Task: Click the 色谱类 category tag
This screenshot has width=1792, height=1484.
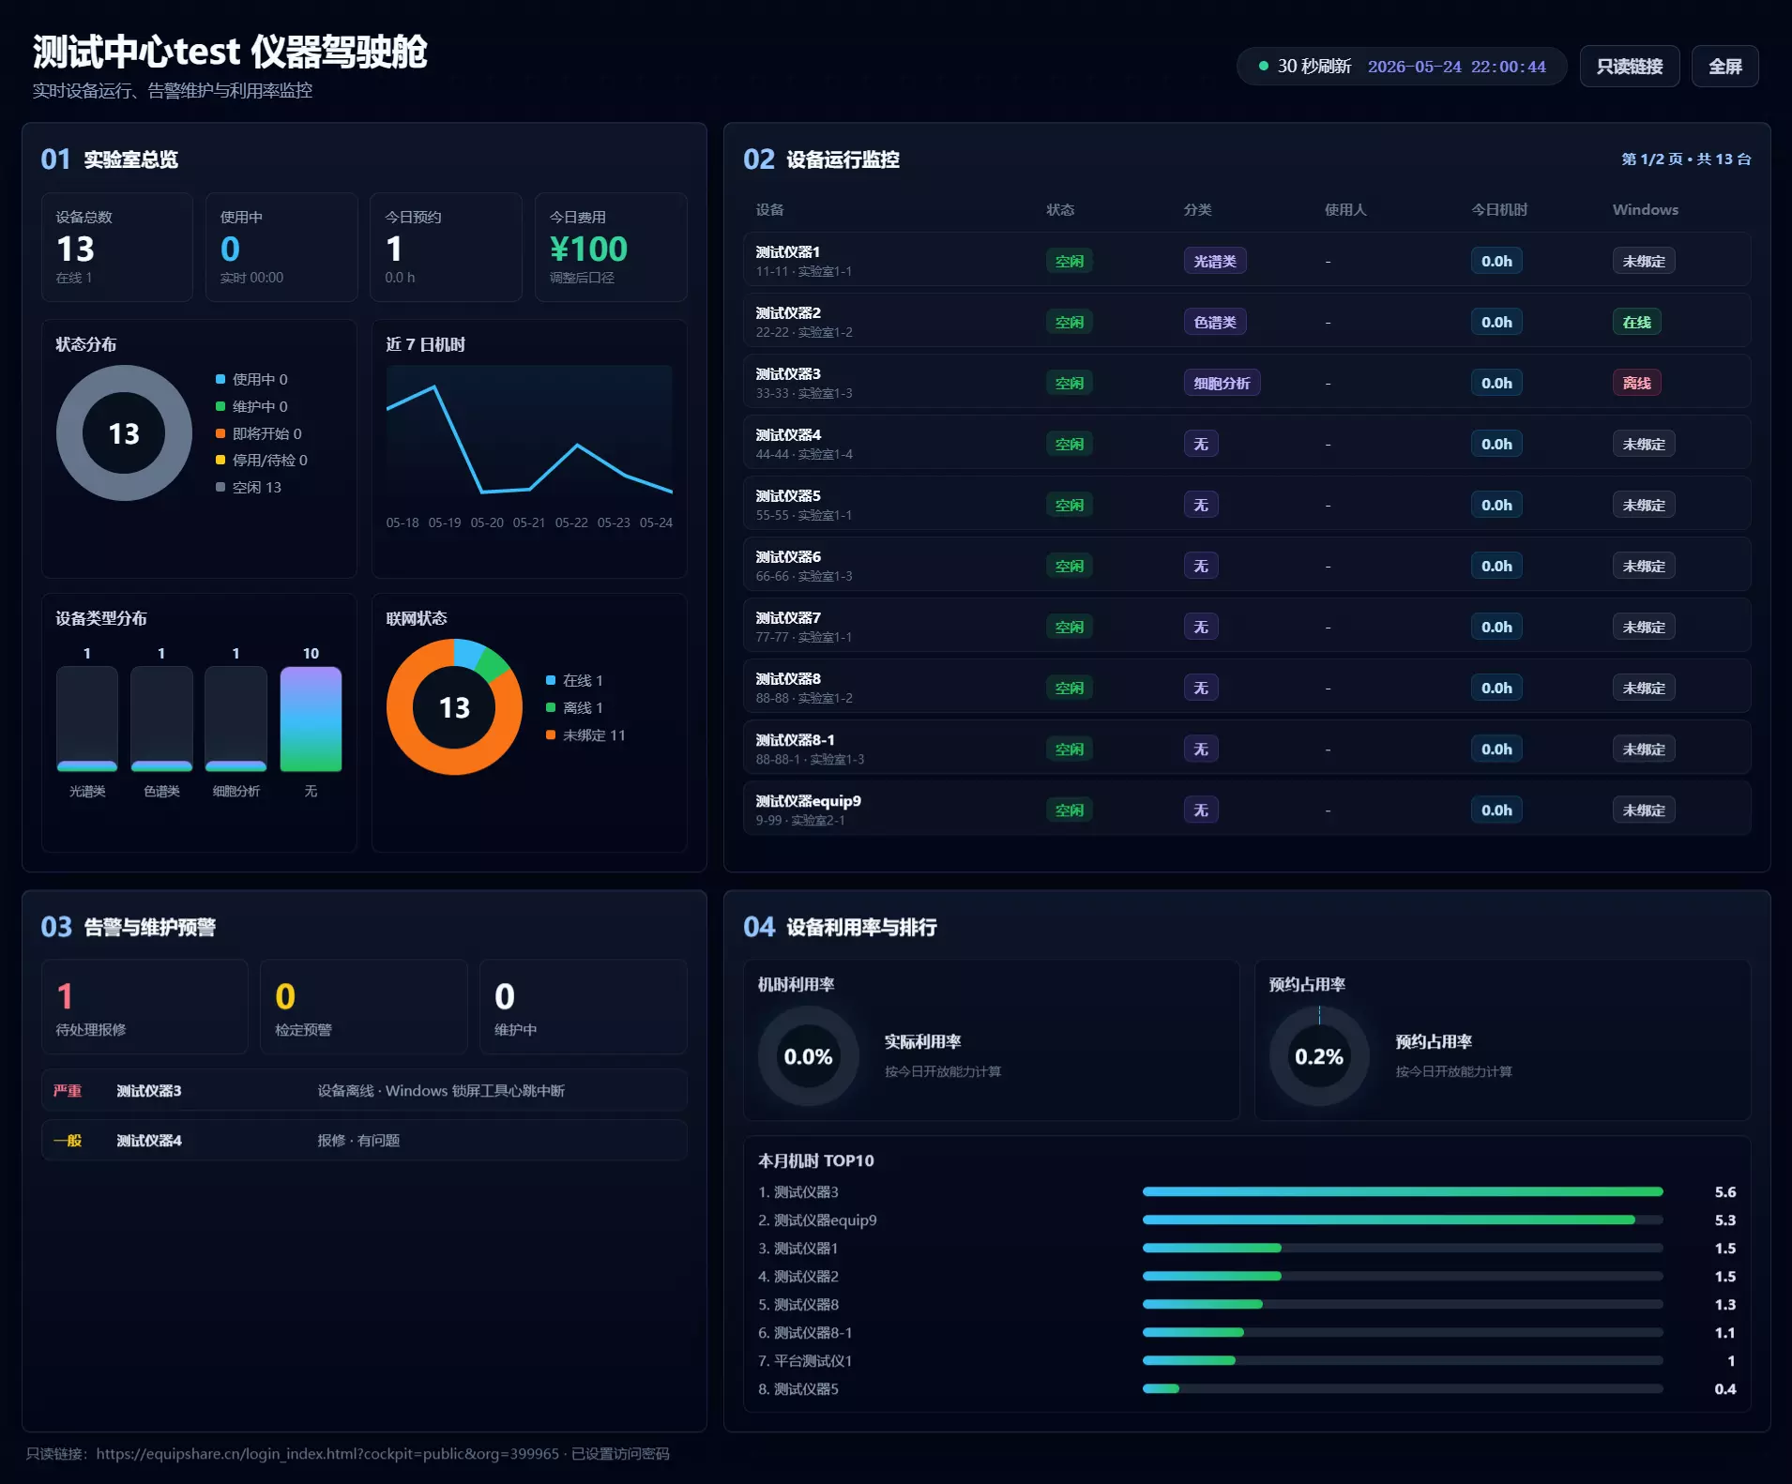Action: (1214, 322)
